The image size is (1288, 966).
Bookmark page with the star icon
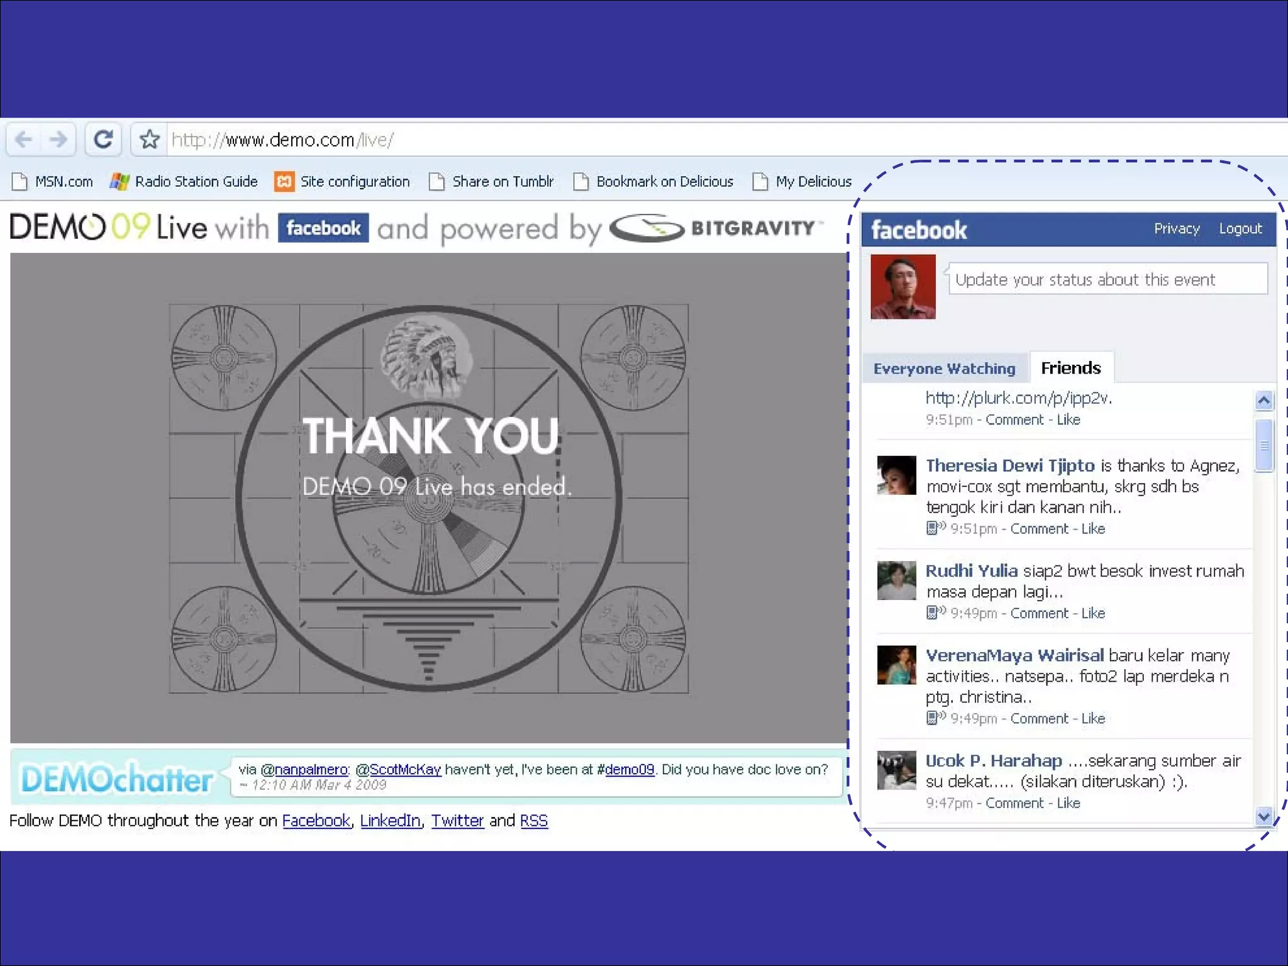(150, 139)
